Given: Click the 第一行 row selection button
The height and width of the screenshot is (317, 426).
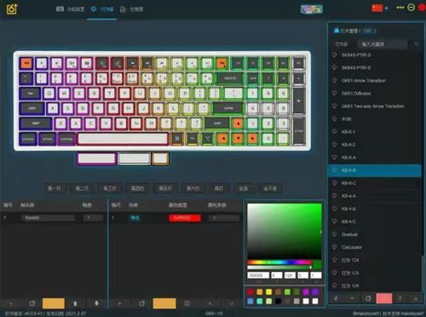Looking at the screenshot, I should pyautogui.click(x=54, y=188).
